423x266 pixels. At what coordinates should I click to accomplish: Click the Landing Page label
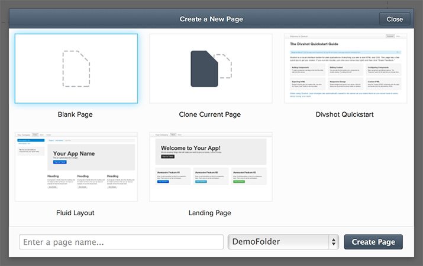(210, 213)
